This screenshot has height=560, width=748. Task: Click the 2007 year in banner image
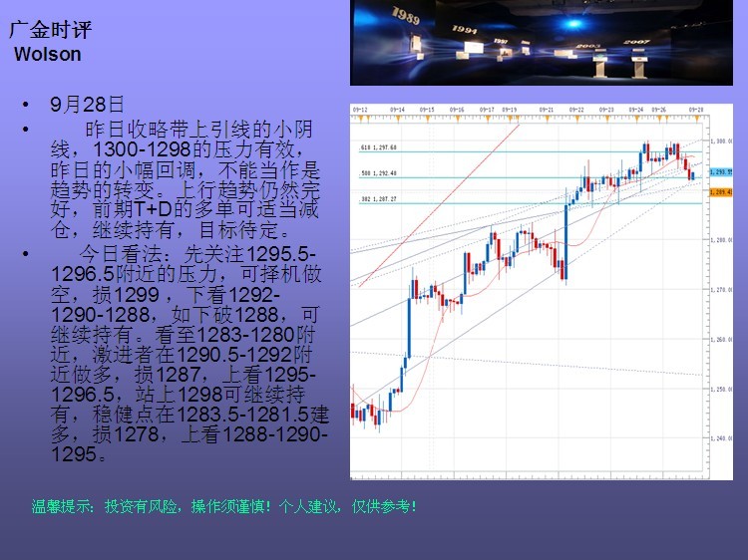coord(636,43)
